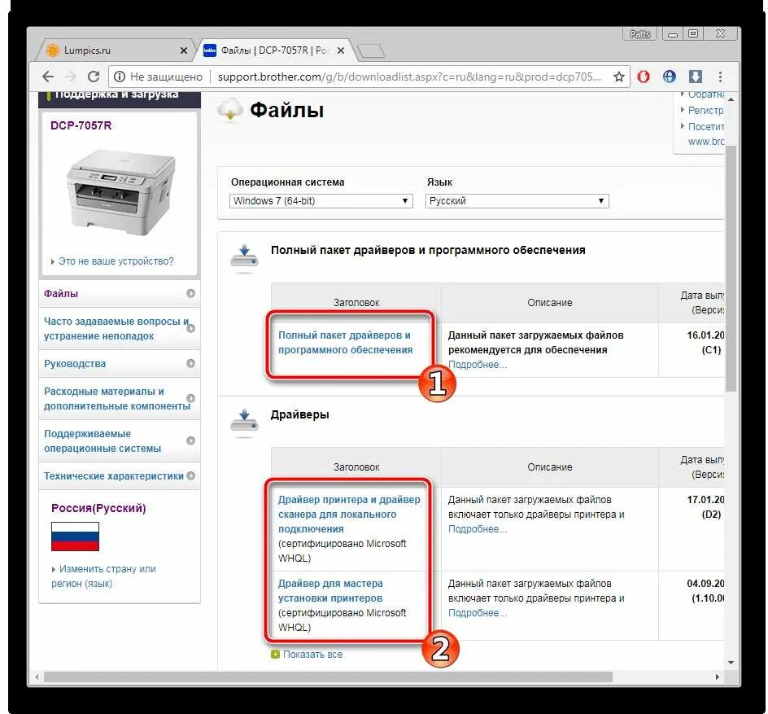Click the browser forward arrow
The height and width of the screenshot is (714, 768).
tap(71, 77)
